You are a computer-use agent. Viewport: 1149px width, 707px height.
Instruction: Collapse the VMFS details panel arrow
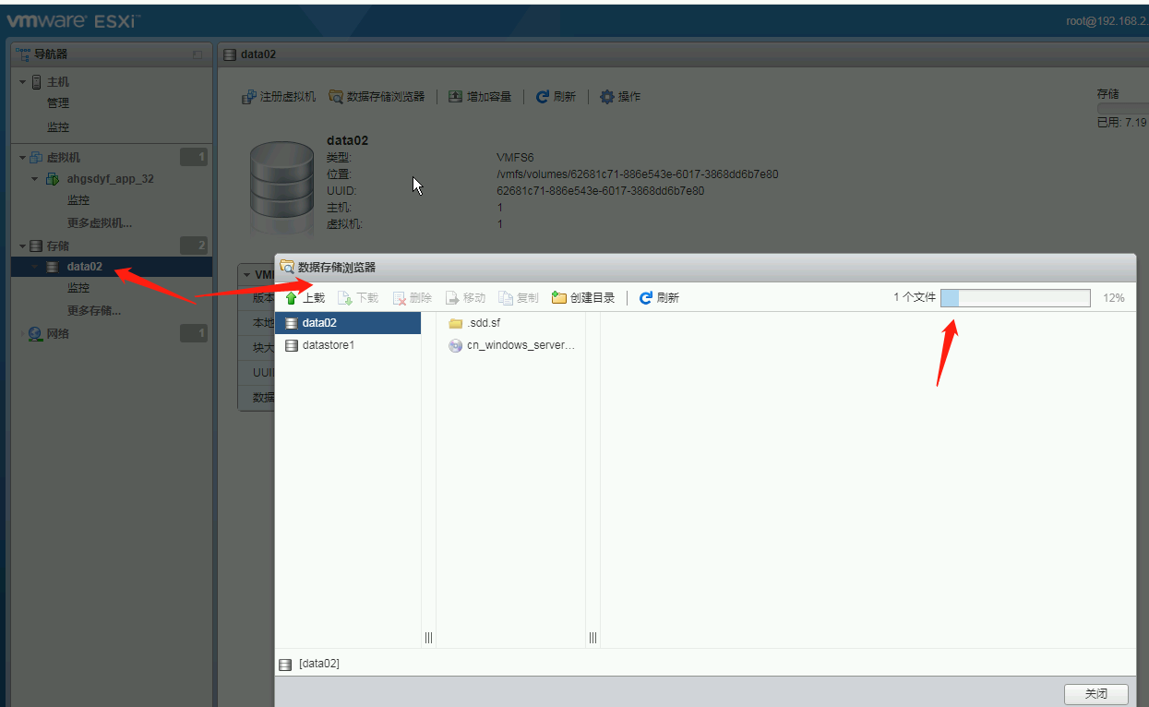tap(246, 275)
